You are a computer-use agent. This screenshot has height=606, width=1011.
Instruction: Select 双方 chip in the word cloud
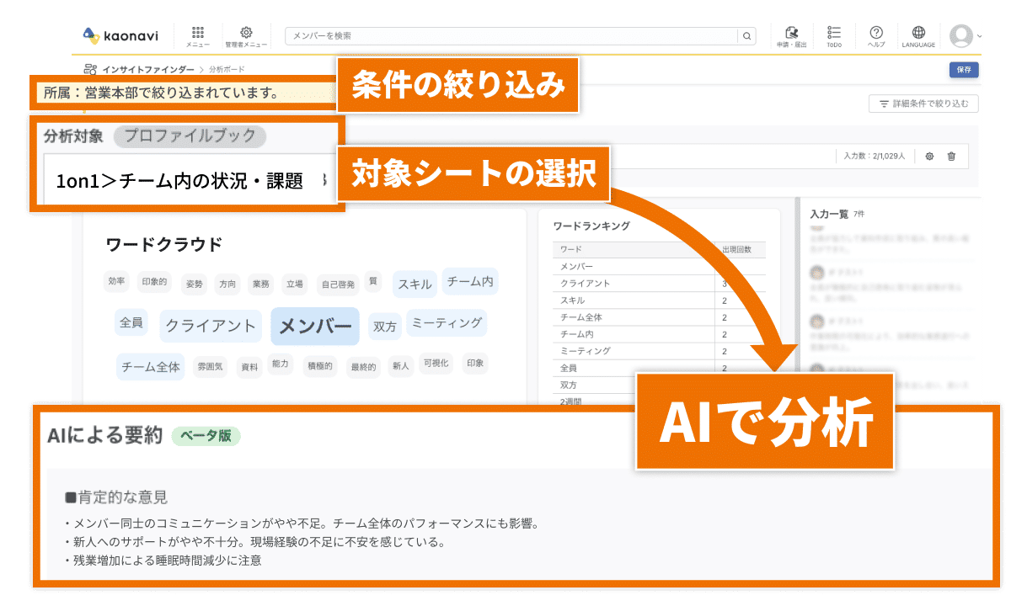385,326
